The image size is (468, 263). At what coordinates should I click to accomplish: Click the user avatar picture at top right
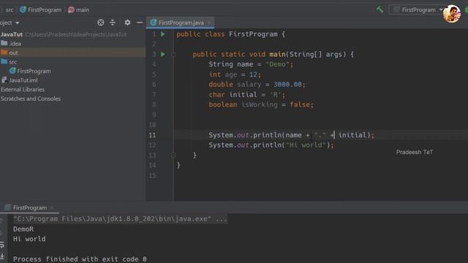(x=452, y=14)
